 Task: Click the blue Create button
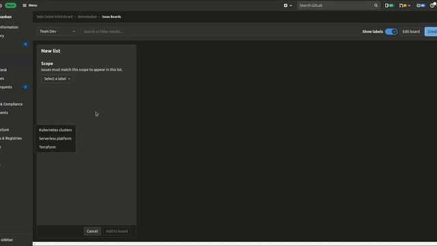coord(431,31)
